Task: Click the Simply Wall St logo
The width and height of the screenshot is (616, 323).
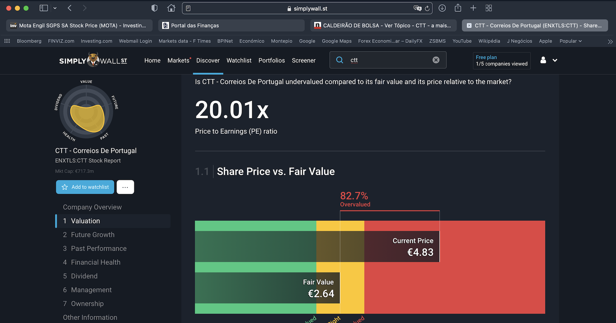Action: (x=93, y=60)
